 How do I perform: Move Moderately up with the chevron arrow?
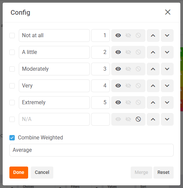pyautogui.click(x=153, y=69)
